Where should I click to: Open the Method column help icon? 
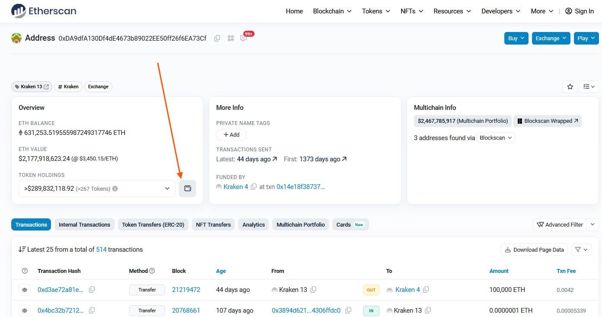pos(152,271)
